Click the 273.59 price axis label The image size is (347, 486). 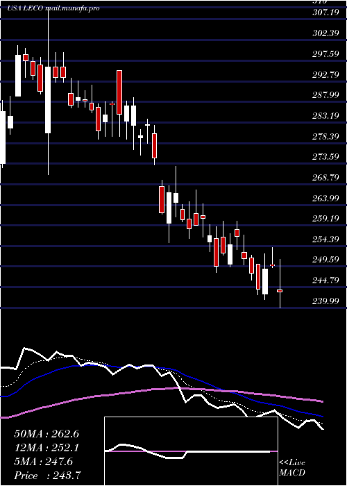[x=325, y=157]
